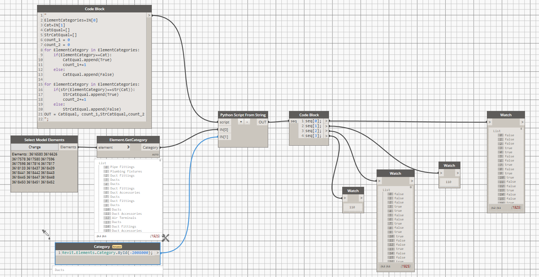Click the script input port
539x277 pixels.
coord(224,122)
